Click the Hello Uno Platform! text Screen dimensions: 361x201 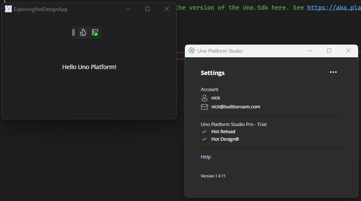point(89,67)
